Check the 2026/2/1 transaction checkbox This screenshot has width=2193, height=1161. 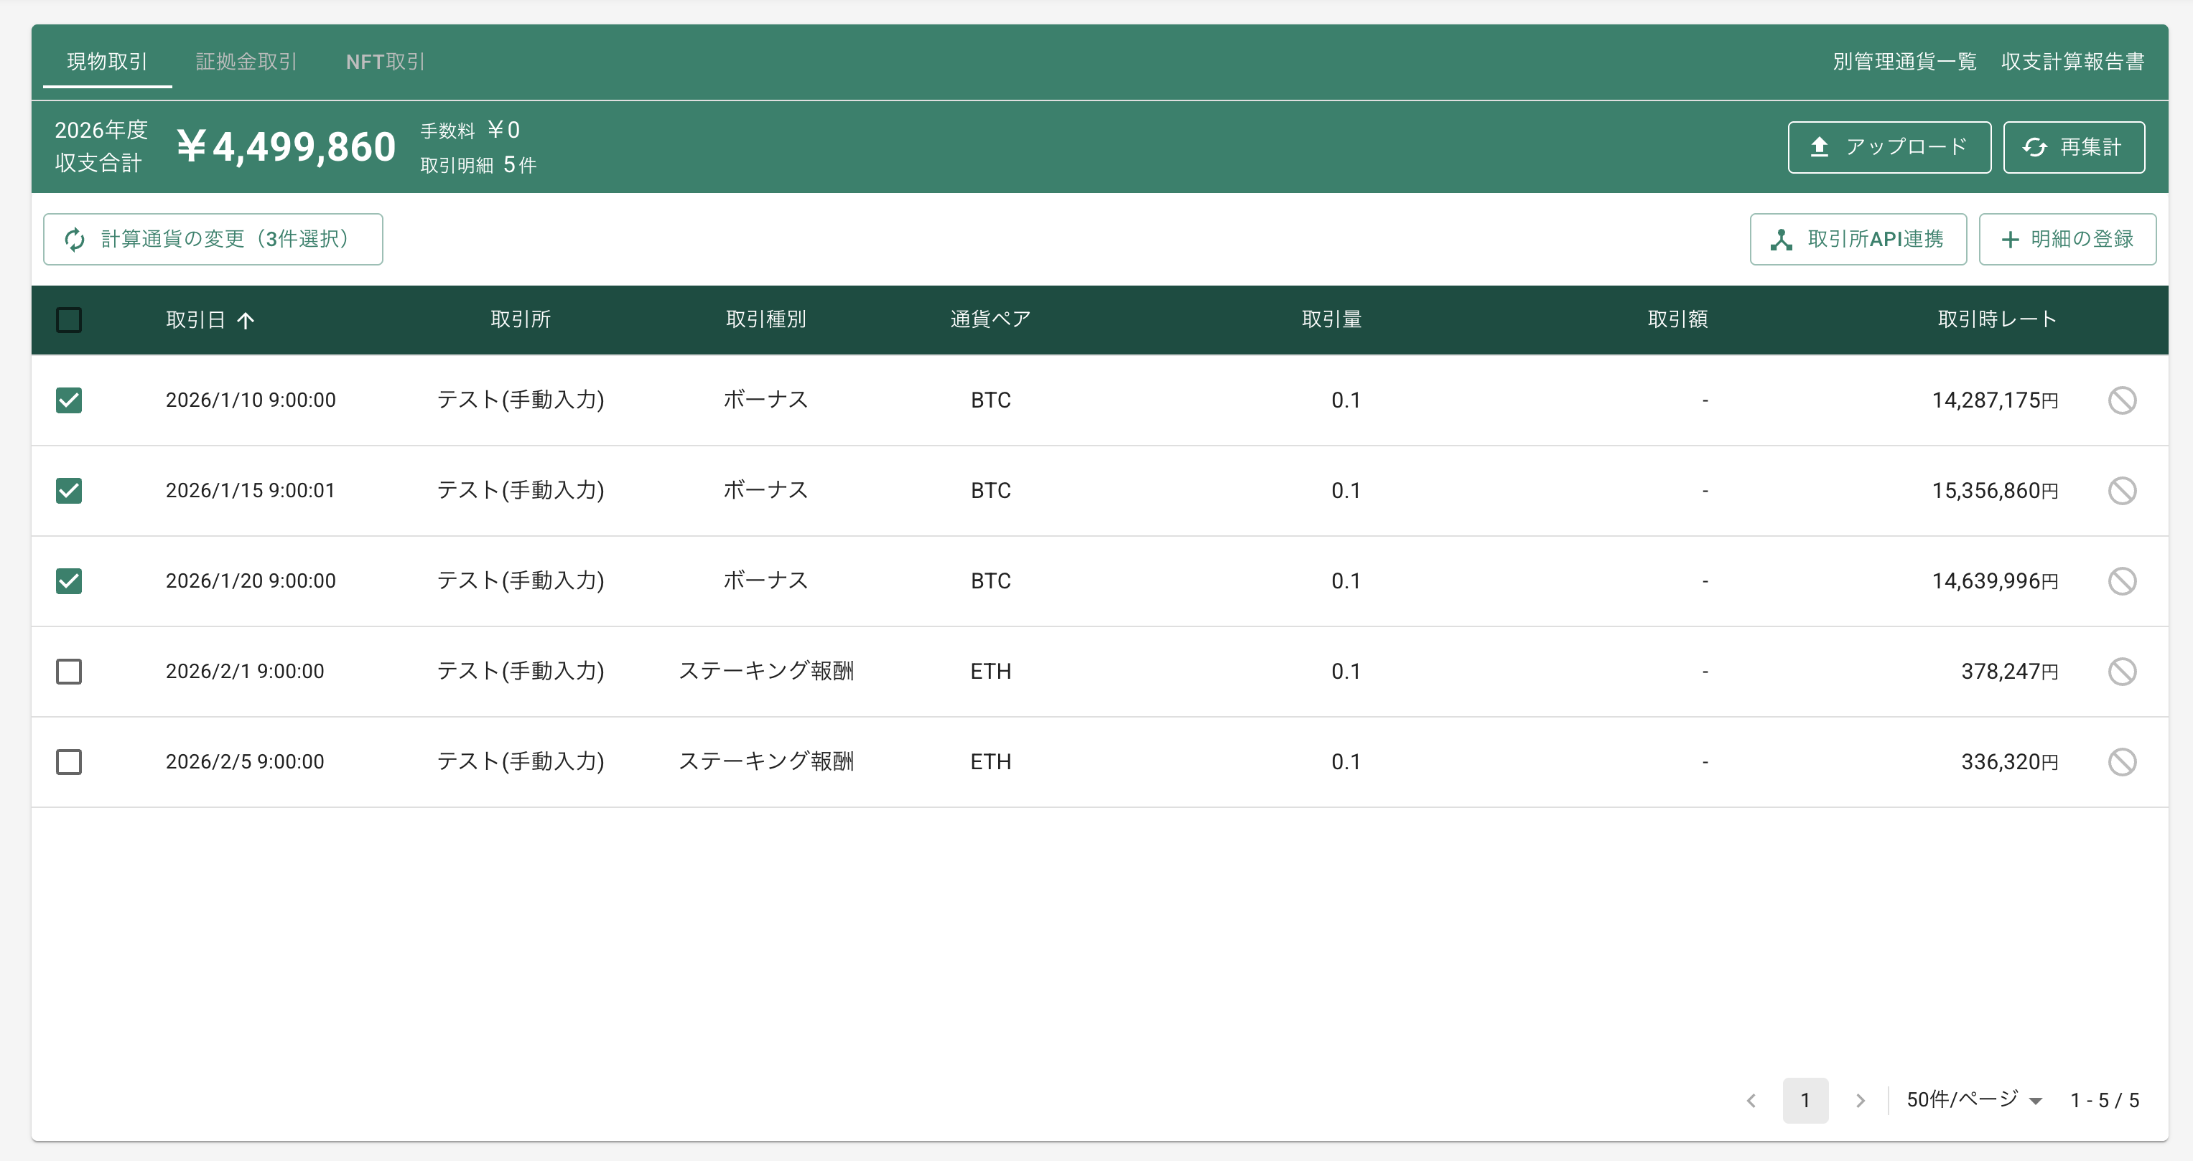(x=69, y=671)
